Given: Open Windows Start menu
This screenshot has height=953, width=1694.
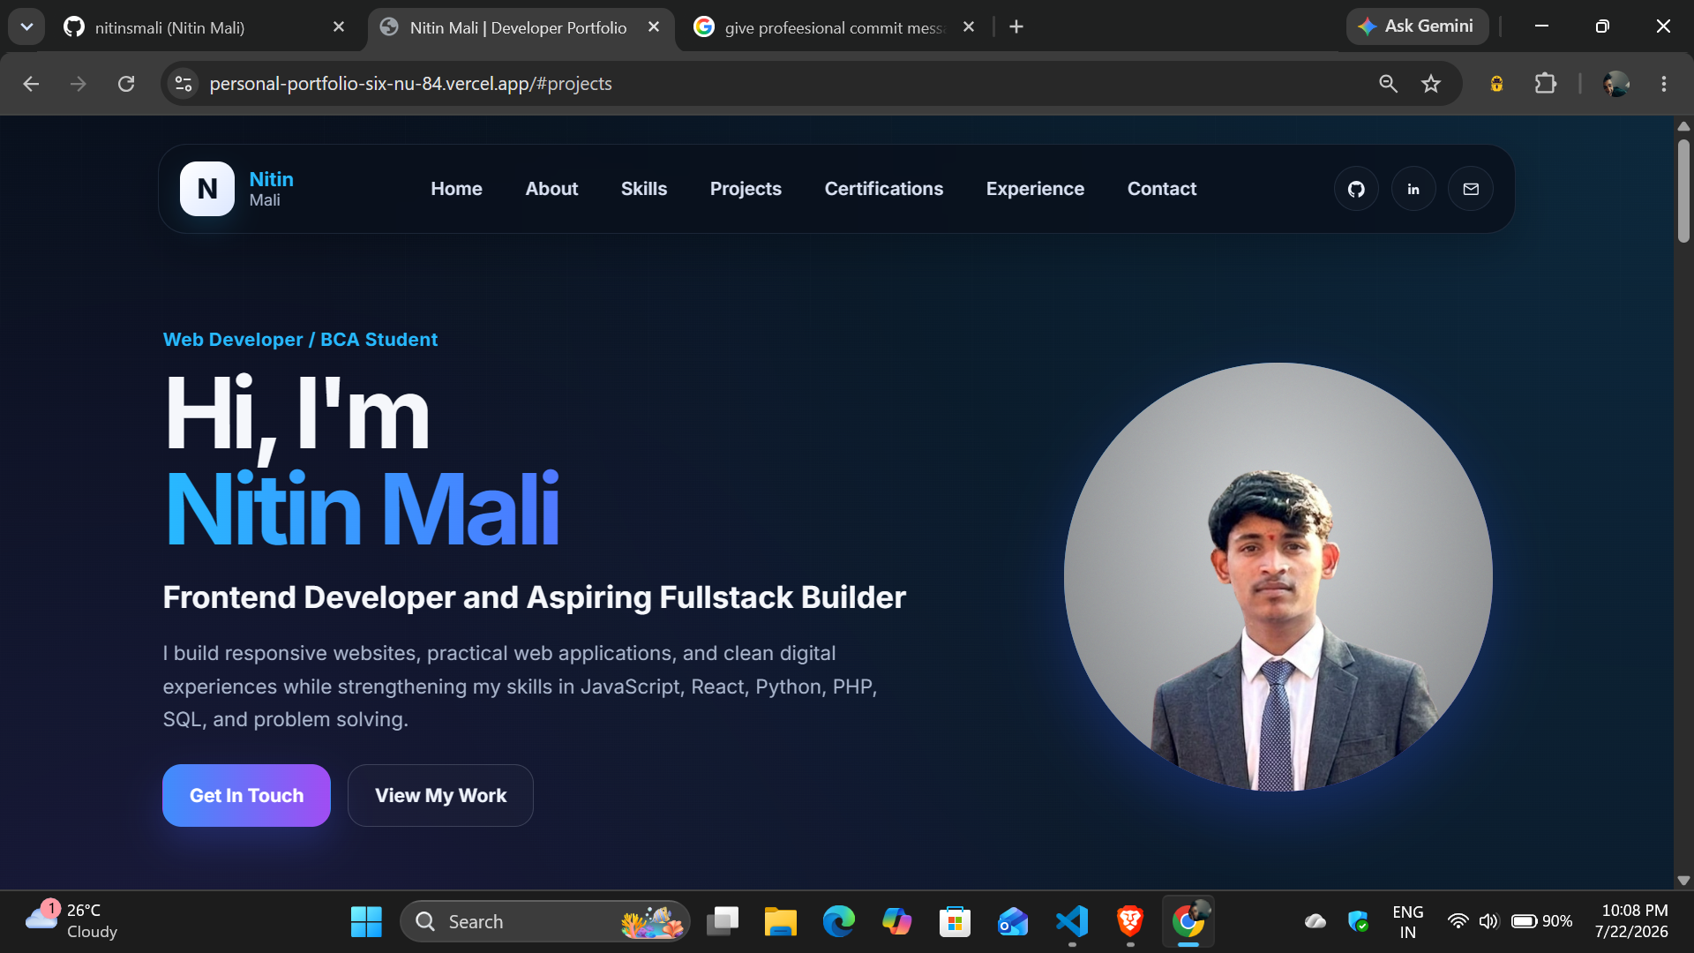Looking at the screenshot, I should (x=366, y=921).
